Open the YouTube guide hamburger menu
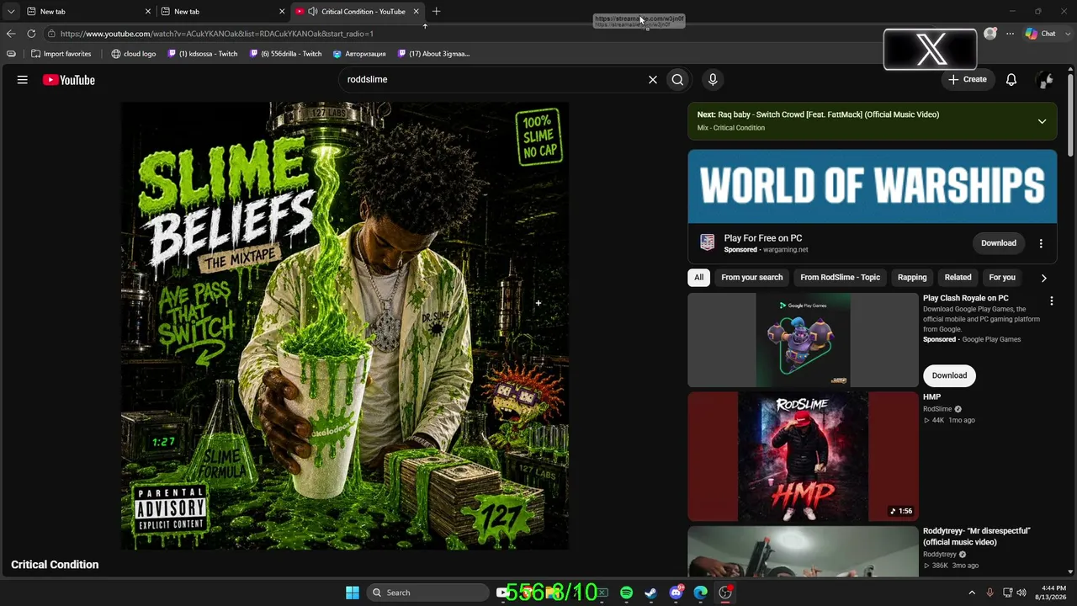The height and width of the screenshot is (606, 1077). pyautogui.click(x=23, y=80)
